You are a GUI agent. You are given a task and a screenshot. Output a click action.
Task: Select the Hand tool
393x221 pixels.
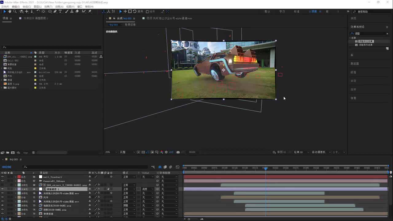[10, 11]
